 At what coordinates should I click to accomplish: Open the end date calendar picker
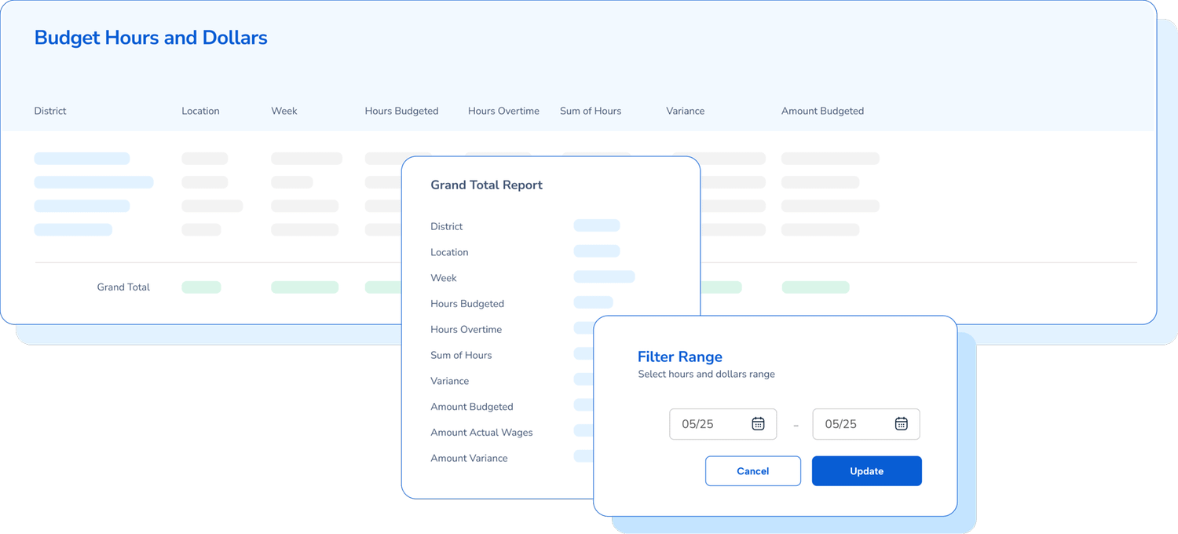point(901,424)
